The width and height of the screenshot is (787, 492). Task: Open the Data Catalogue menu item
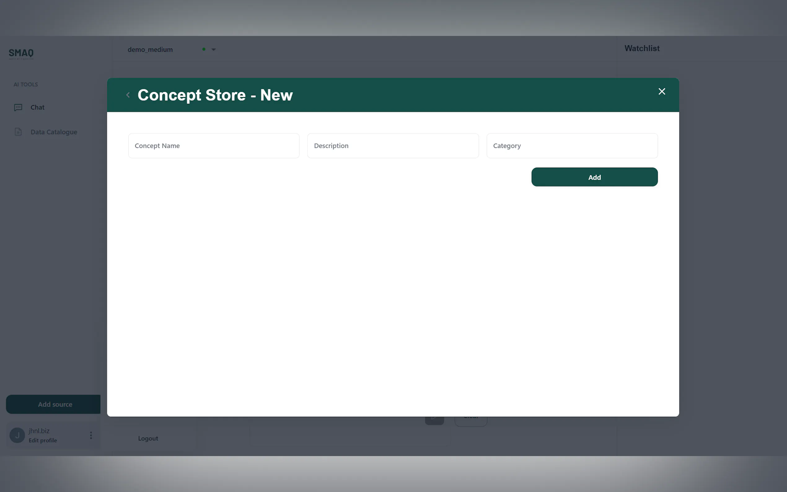point(54,132)
